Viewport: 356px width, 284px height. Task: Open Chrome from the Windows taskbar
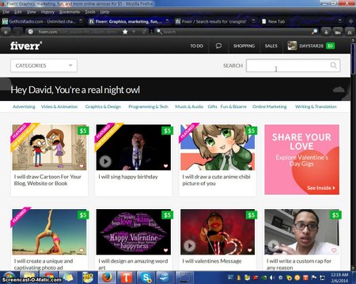tap(48, 278)
